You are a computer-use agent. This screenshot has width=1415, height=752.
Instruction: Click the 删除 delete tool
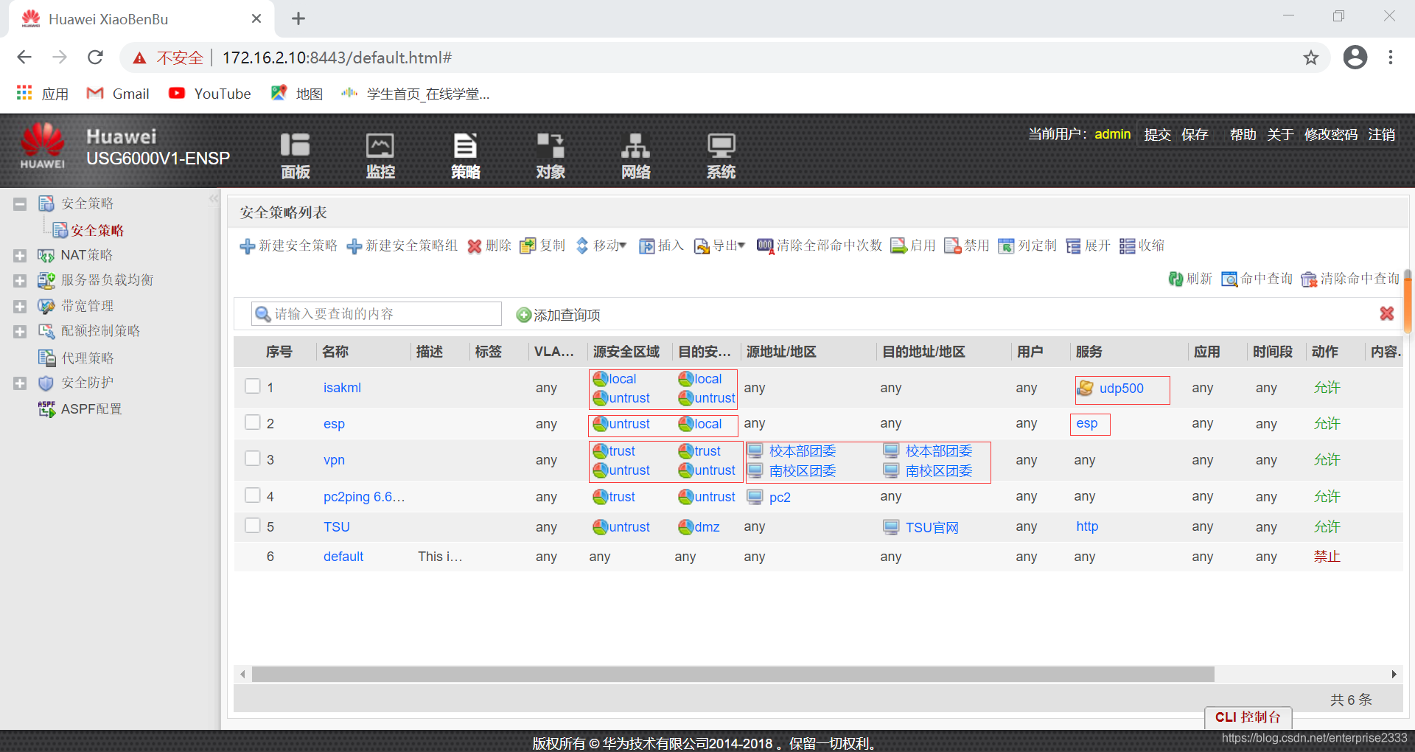click(x=489, y=246)
